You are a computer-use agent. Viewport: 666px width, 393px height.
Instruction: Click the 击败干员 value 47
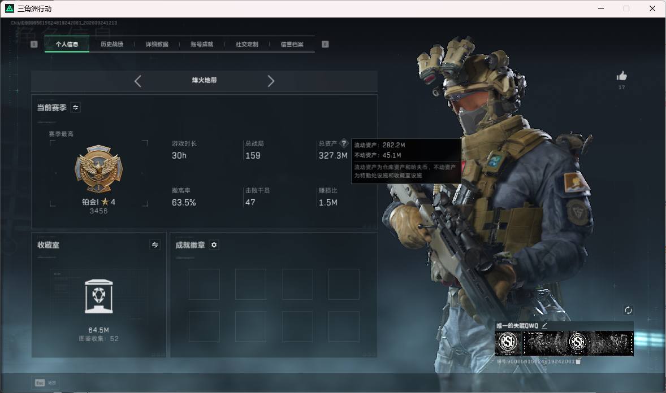point(250,203)
